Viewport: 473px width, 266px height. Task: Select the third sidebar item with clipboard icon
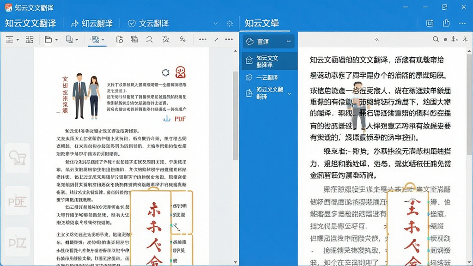pyautogui.click(x=269, y=93)
